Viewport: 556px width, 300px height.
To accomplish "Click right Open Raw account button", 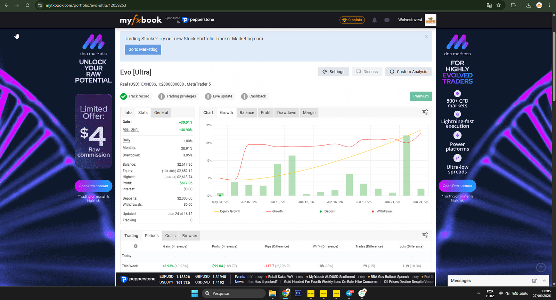I will pyautogui.click(x=457, y=186).
